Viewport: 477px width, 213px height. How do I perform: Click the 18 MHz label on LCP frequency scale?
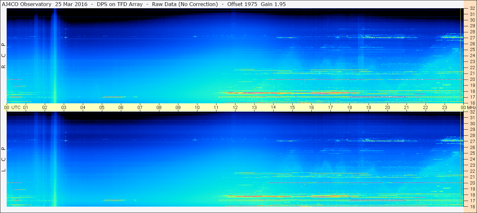(472, 195)
